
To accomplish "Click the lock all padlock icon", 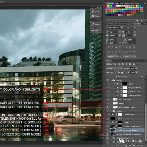I will coord(122,73).
